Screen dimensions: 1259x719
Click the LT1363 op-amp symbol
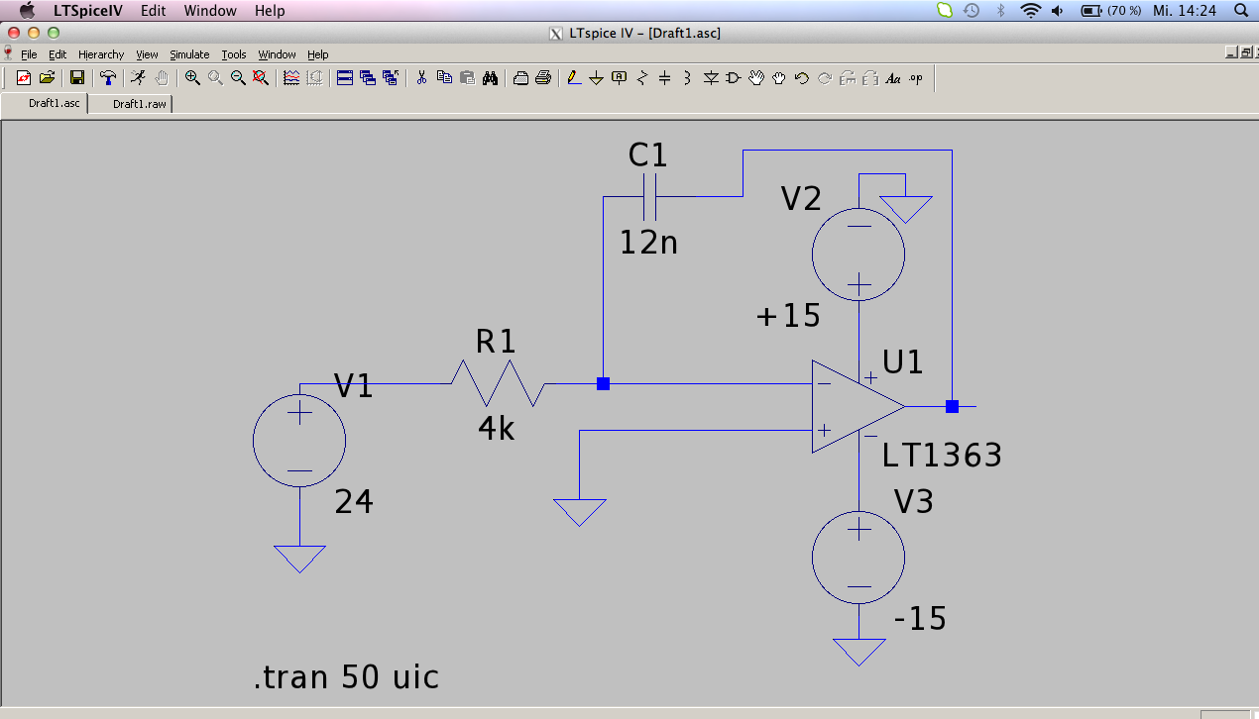point(851,407)
